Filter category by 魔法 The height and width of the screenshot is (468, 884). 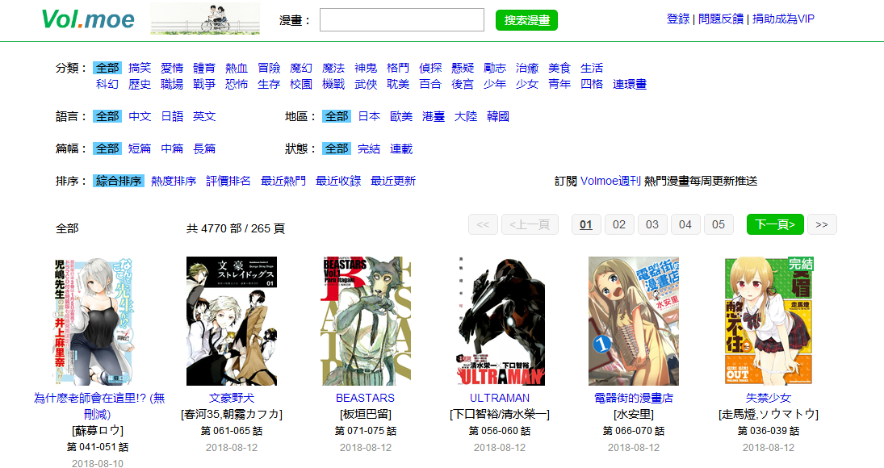pyautogui.click(x=333, y=68)
